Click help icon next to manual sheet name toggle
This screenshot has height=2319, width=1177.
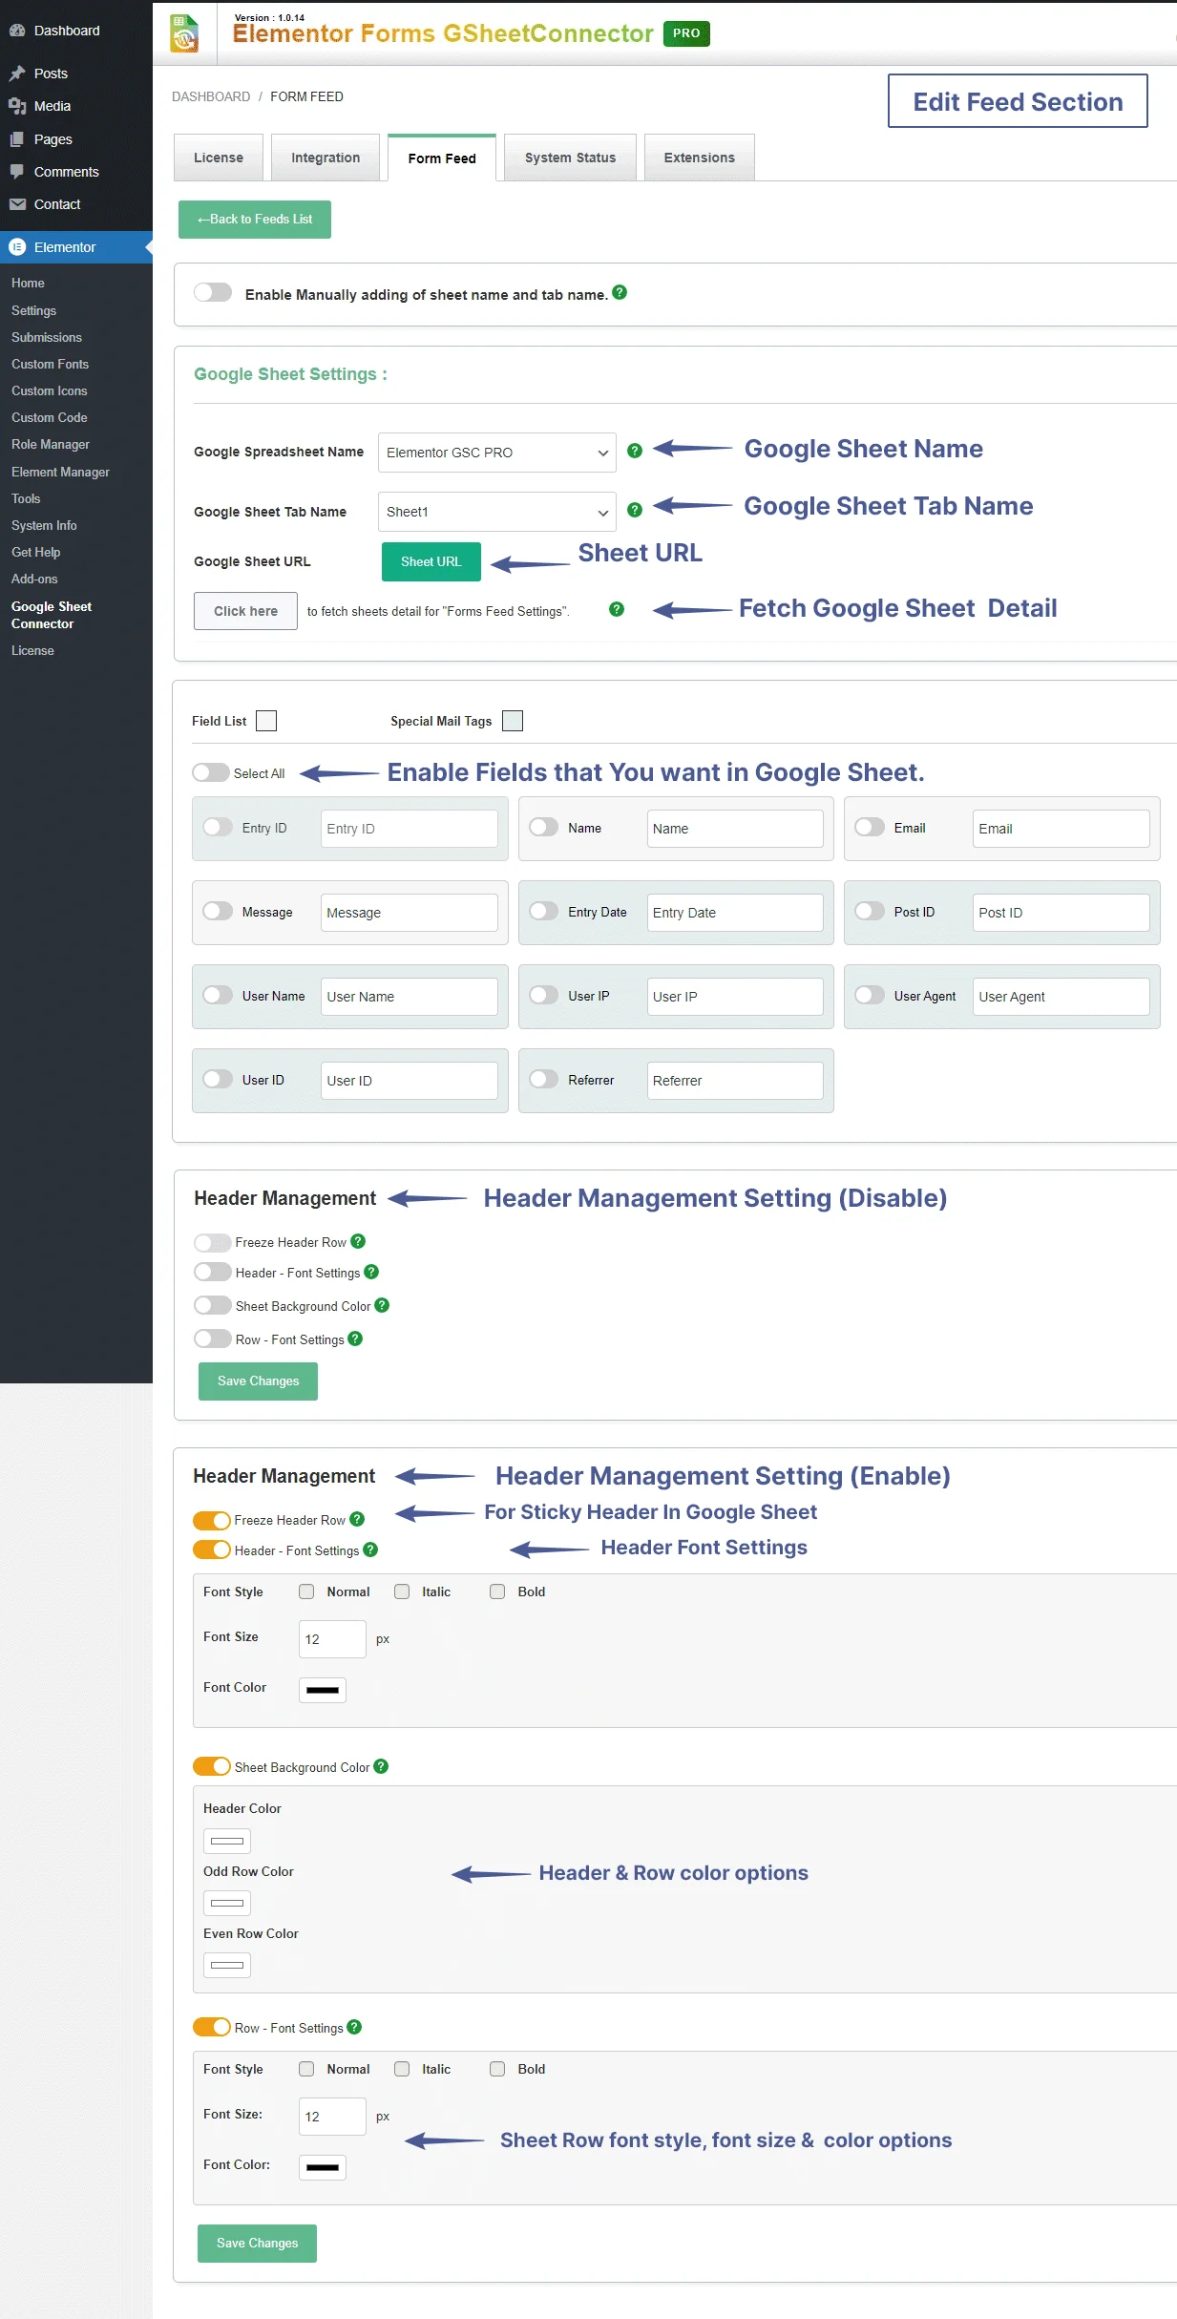click(x=620, y=293)
